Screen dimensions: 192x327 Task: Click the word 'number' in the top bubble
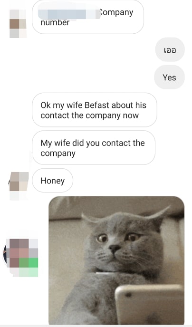pos(55,22)
